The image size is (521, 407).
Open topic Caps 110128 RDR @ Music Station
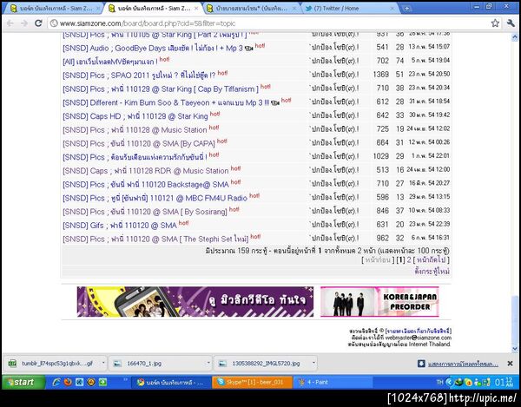pyautogui.click(x=146, y=171)
